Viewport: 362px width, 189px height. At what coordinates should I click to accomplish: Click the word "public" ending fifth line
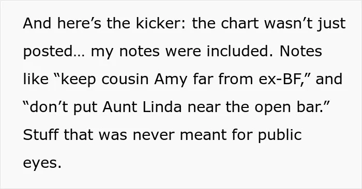[x=280, y=136]
